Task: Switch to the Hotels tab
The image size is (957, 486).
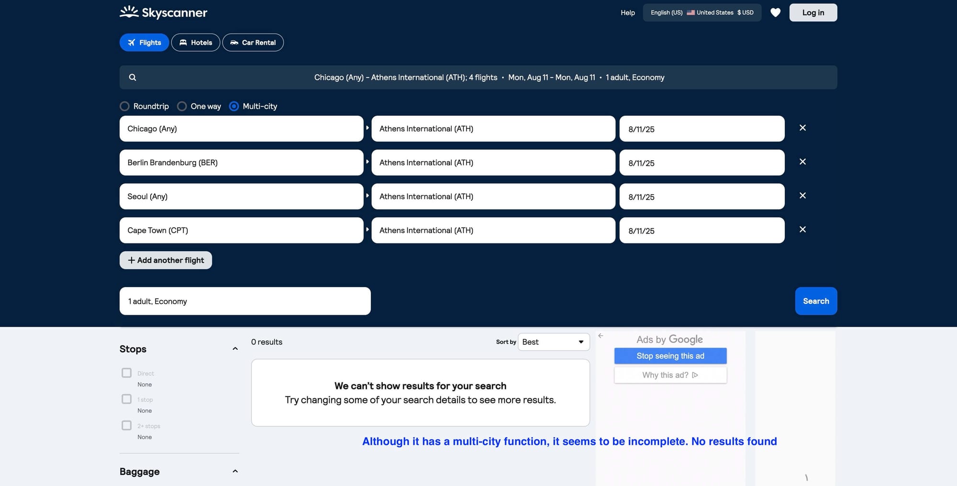Action: click(x=195, y=43)
